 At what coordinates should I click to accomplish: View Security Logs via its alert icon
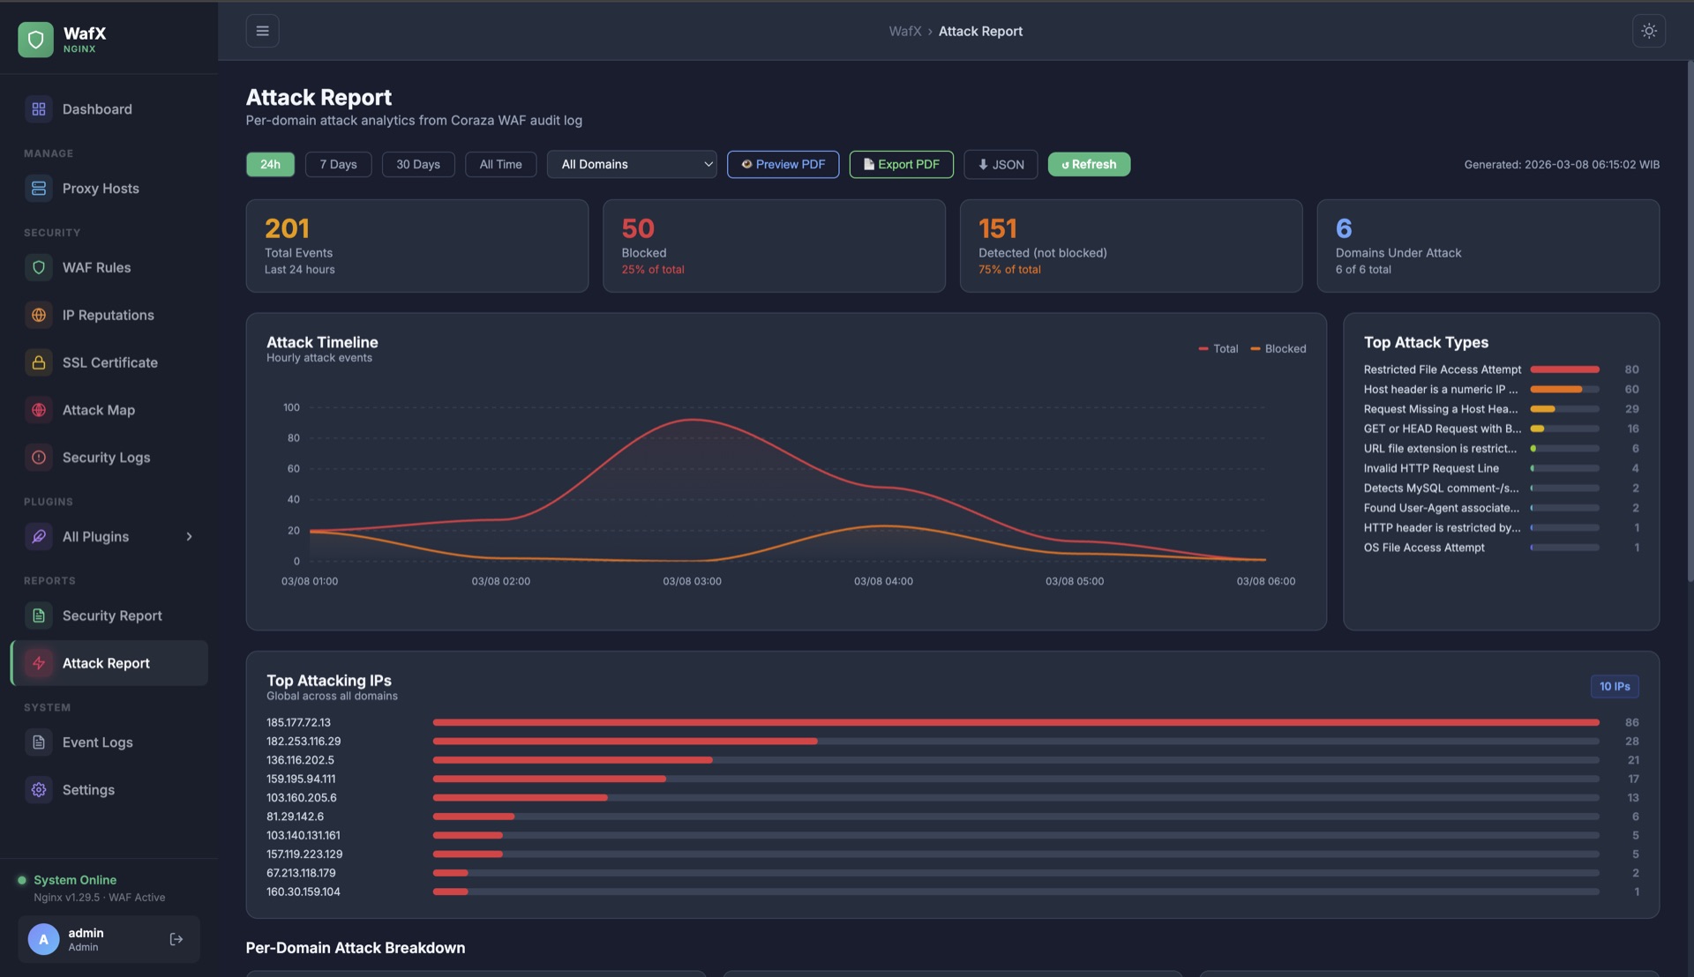(x=38, y=457)
